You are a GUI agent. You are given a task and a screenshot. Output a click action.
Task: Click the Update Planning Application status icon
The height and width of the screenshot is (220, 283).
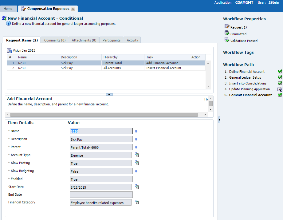280,89
